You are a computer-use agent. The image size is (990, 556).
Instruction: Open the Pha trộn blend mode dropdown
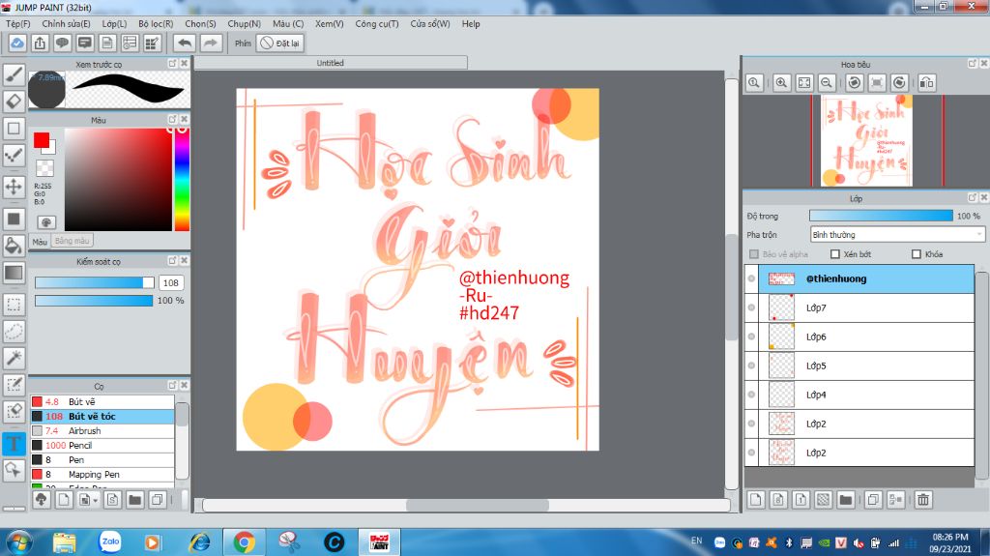click(897, 234)
